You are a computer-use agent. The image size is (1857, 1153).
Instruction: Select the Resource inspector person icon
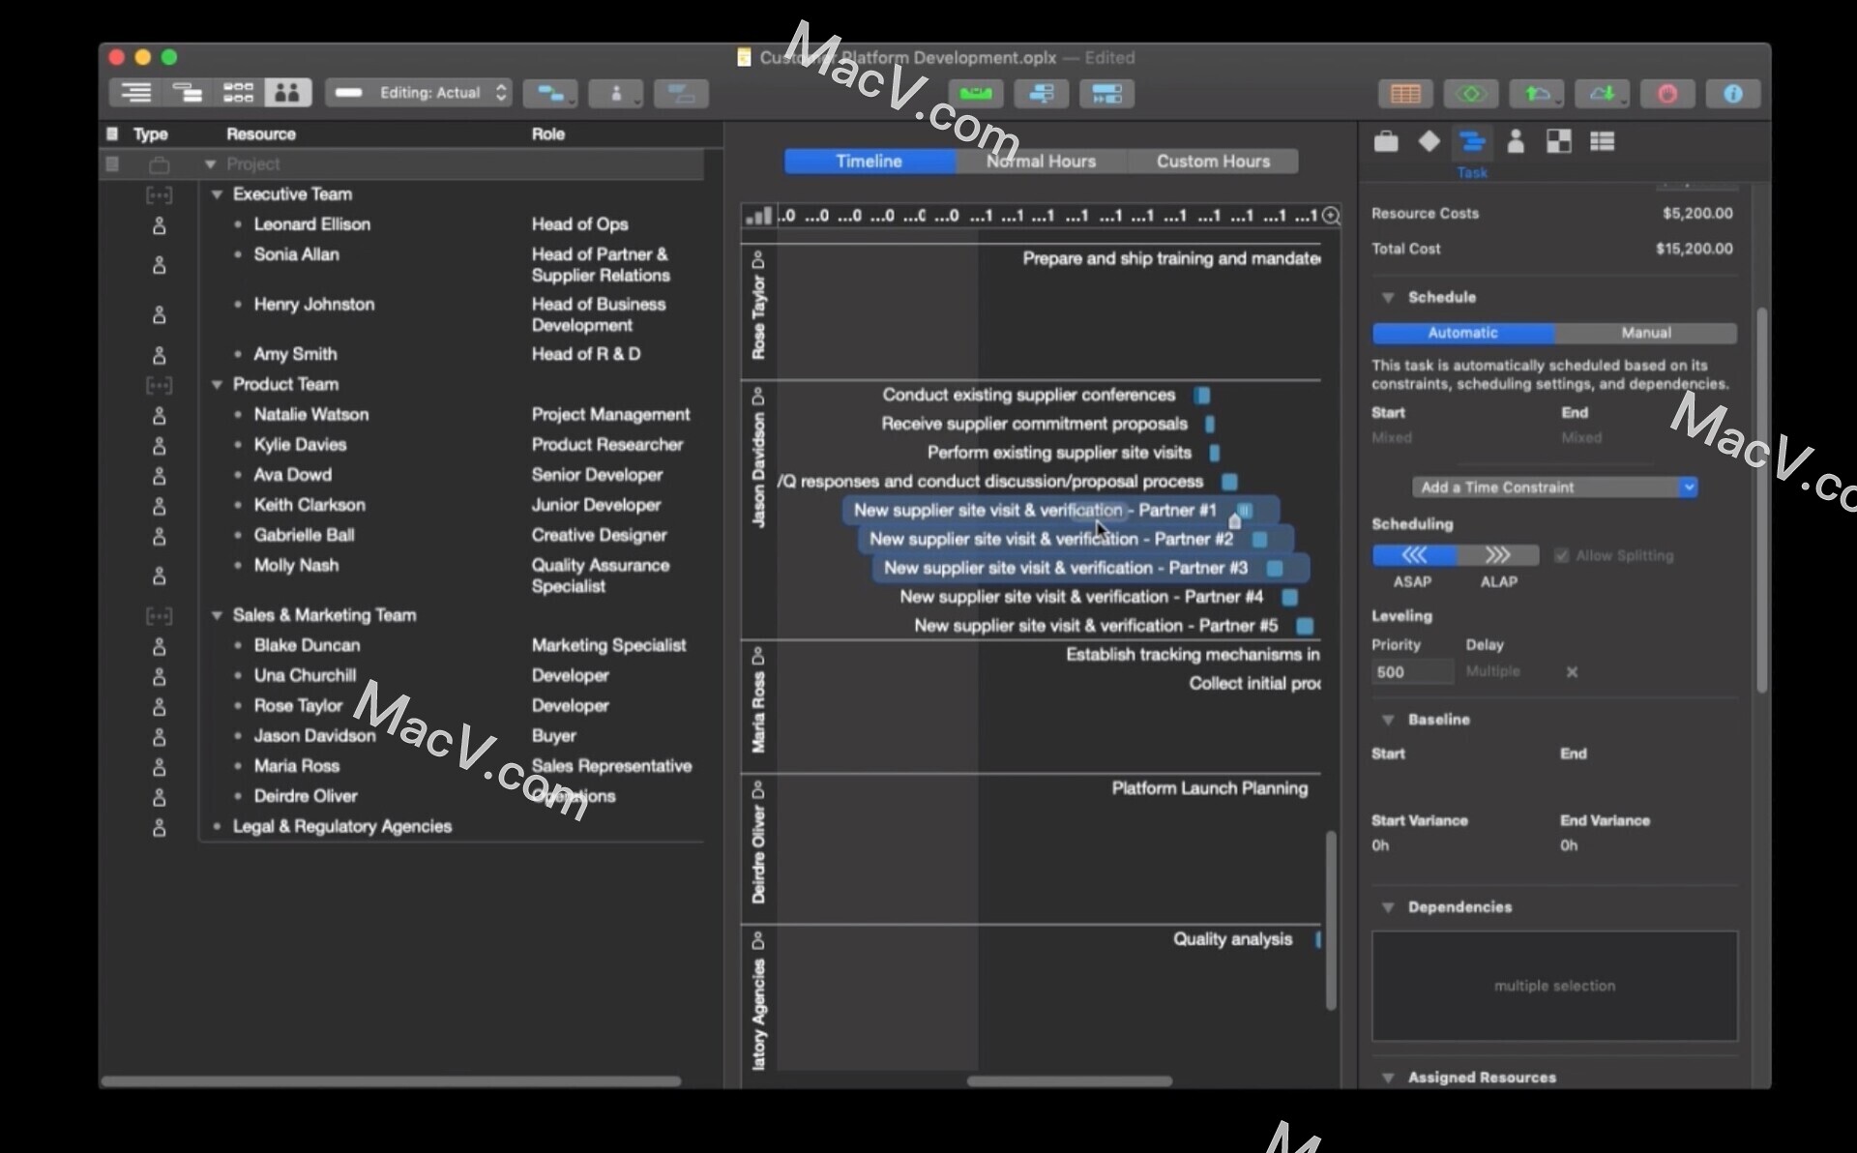(x=1515, y=141)
